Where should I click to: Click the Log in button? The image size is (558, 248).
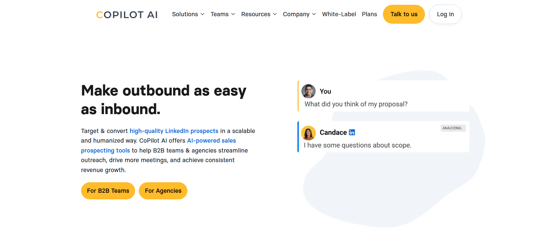(445, 14)
